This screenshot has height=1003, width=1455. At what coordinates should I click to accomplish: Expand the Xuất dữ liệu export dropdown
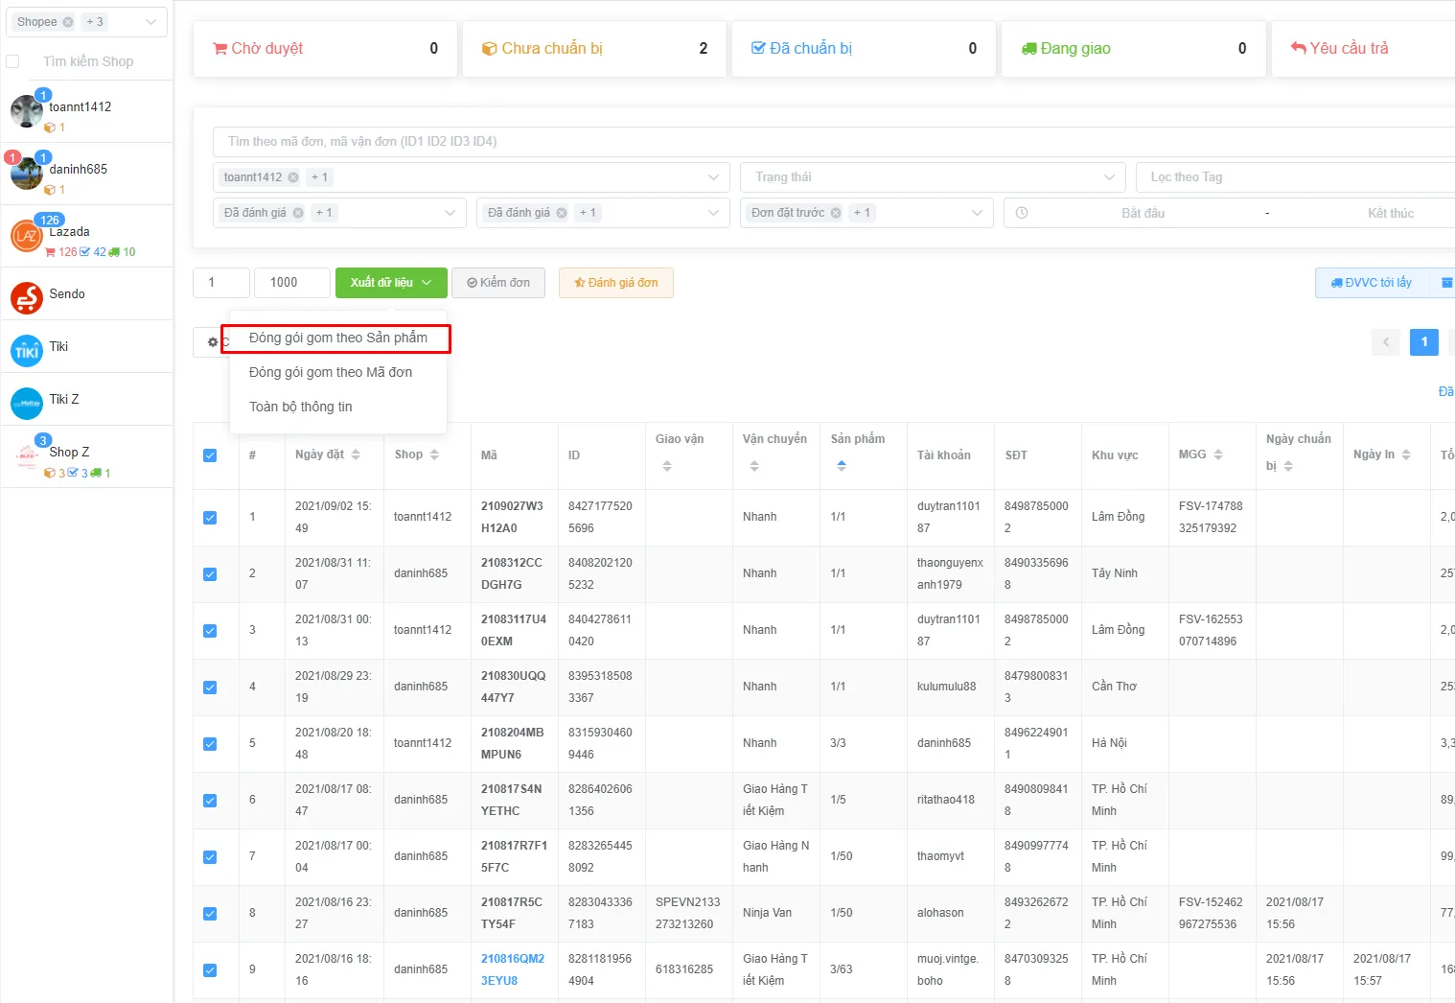point(391,283)
